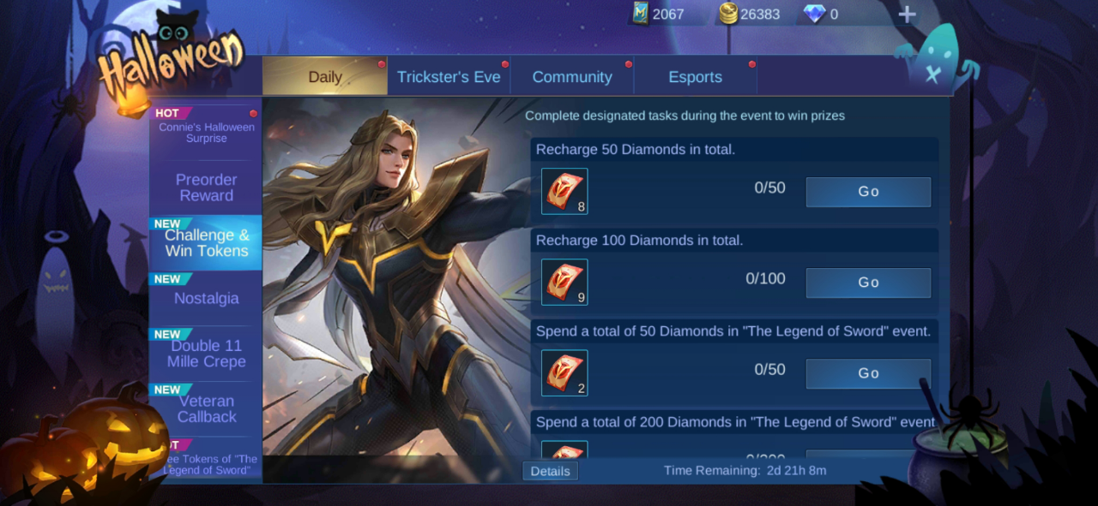Click the token reward icon showing 8
This screenshot has width=1098, height=506.
point(564,191)
